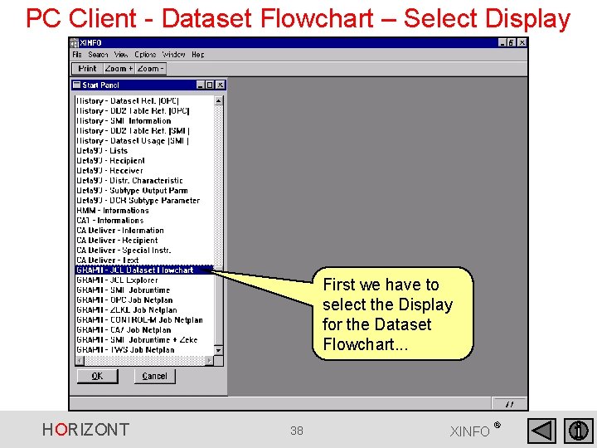This screenshot has width=597, height=448.
Task: Click the Print toolbar button
Action: [x=87, y=69]
